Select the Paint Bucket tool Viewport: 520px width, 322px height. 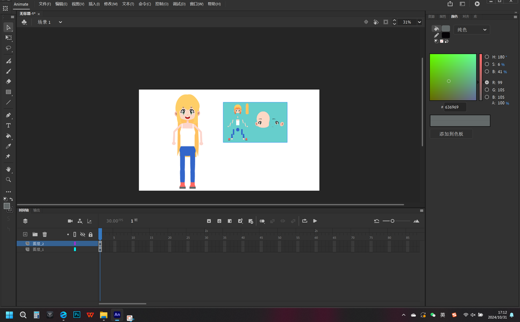(x=8, y=136)
